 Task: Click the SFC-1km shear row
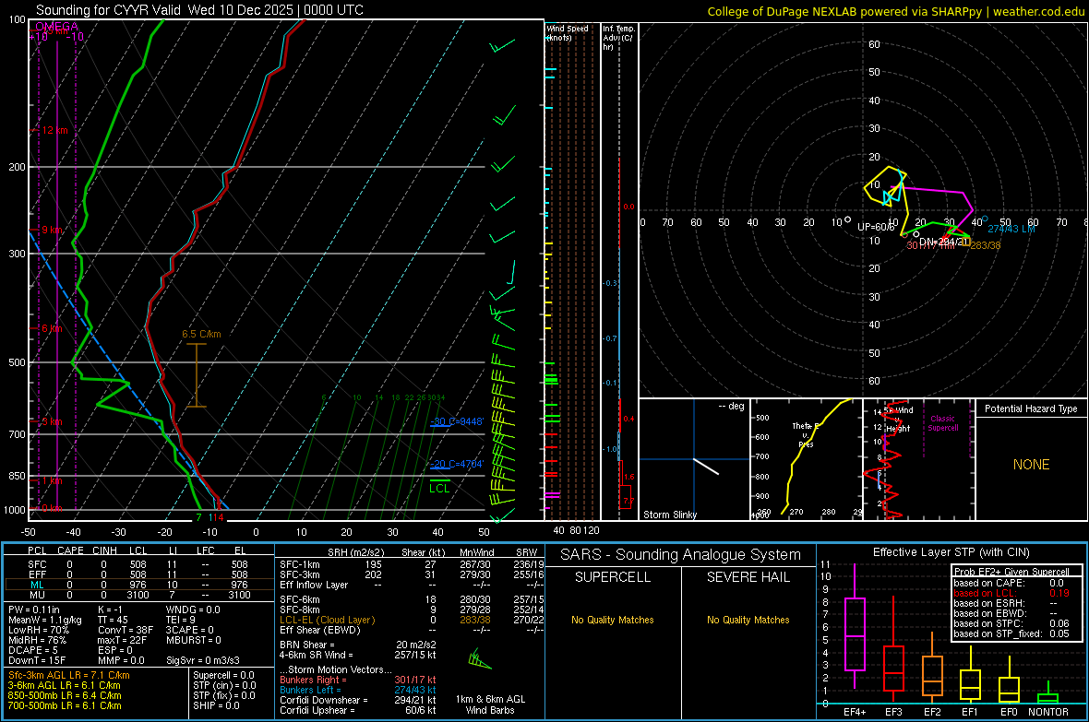(x=412, y=564)
